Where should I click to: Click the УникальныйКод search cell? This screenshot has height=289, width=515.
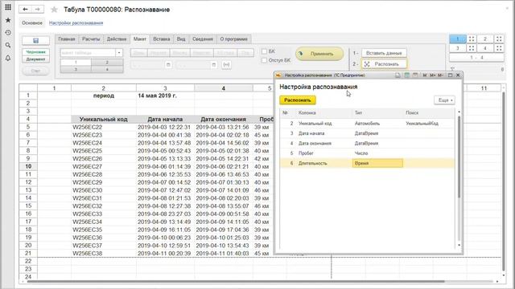click(429, 124)
